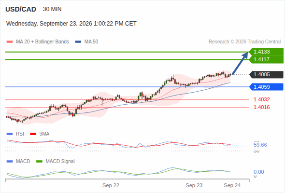Click the Sep 22 date axis label

pos(111,185)
